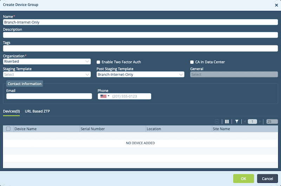Open the General Select dropdown
281x186 pixels.
(234, 74)
